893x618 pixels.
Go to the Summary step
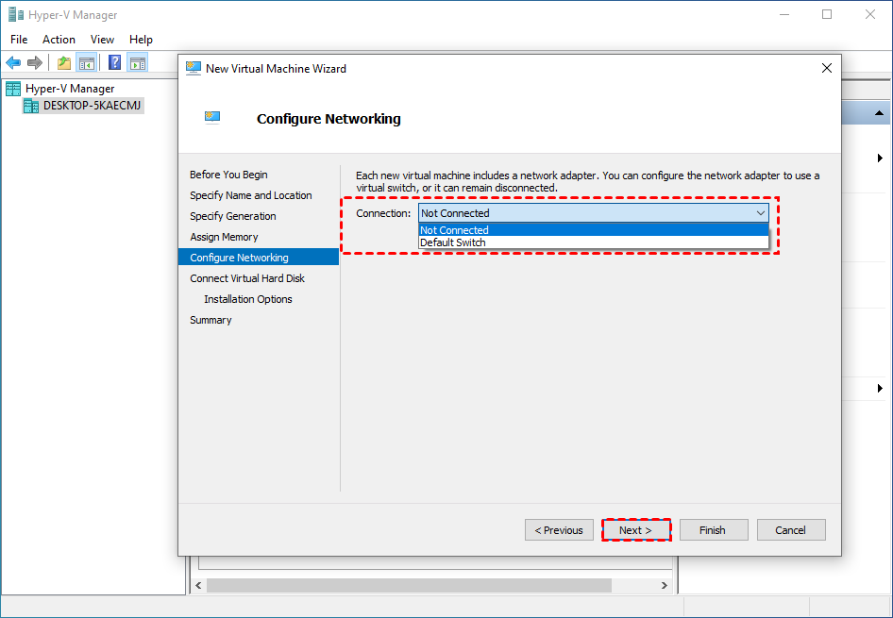[x=211, y=320]
